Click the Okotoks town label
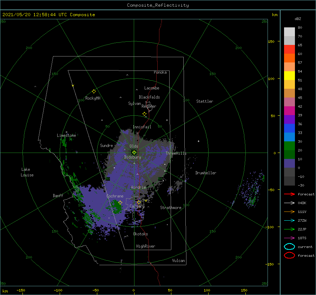Screen dimensions: 316x295 (x=140, y=234)
